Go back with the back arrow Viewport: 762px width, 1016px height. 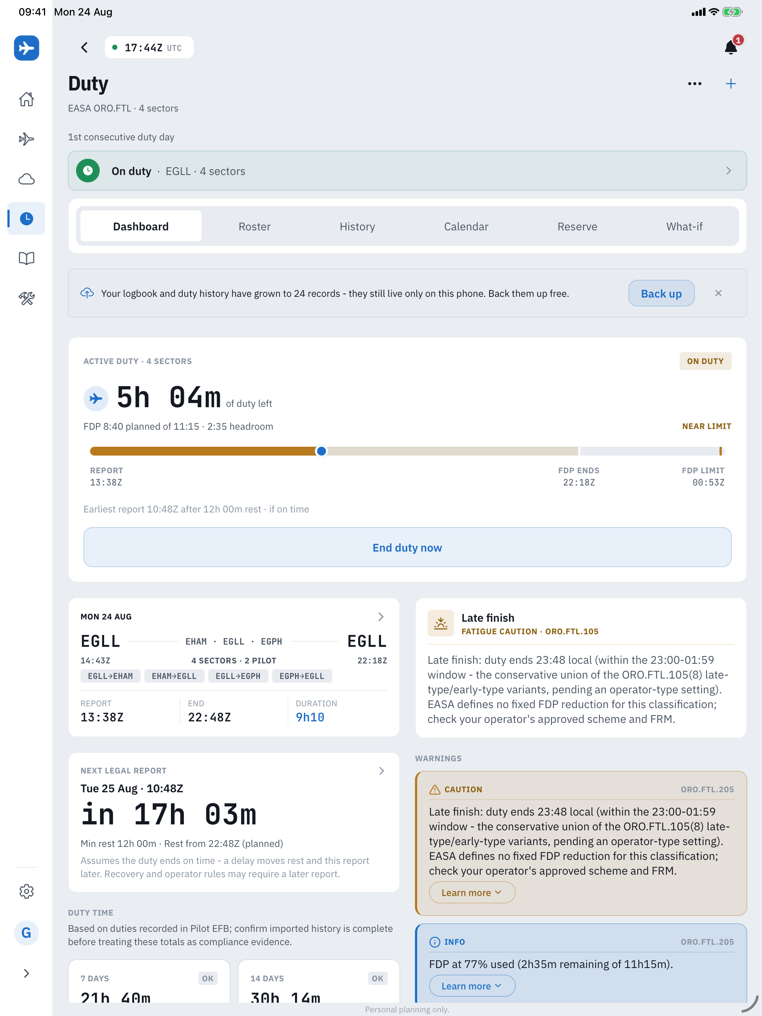click(x=85, y=47)
